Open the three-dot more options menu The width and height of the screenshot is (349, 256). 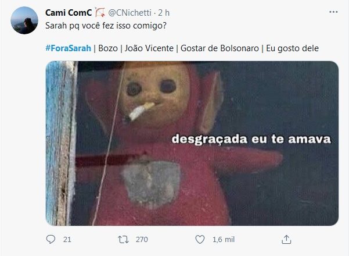[x=333, y=12]
